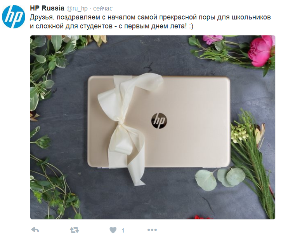
Task: Click the tweet text about школьников
Action: (150, 17)
